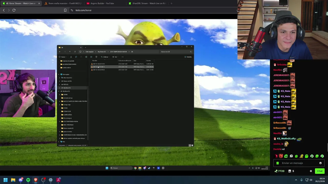This screenshot has height=184, width=328.
Task: Open new tab in File Explorer window
Action: coord(85,47)
